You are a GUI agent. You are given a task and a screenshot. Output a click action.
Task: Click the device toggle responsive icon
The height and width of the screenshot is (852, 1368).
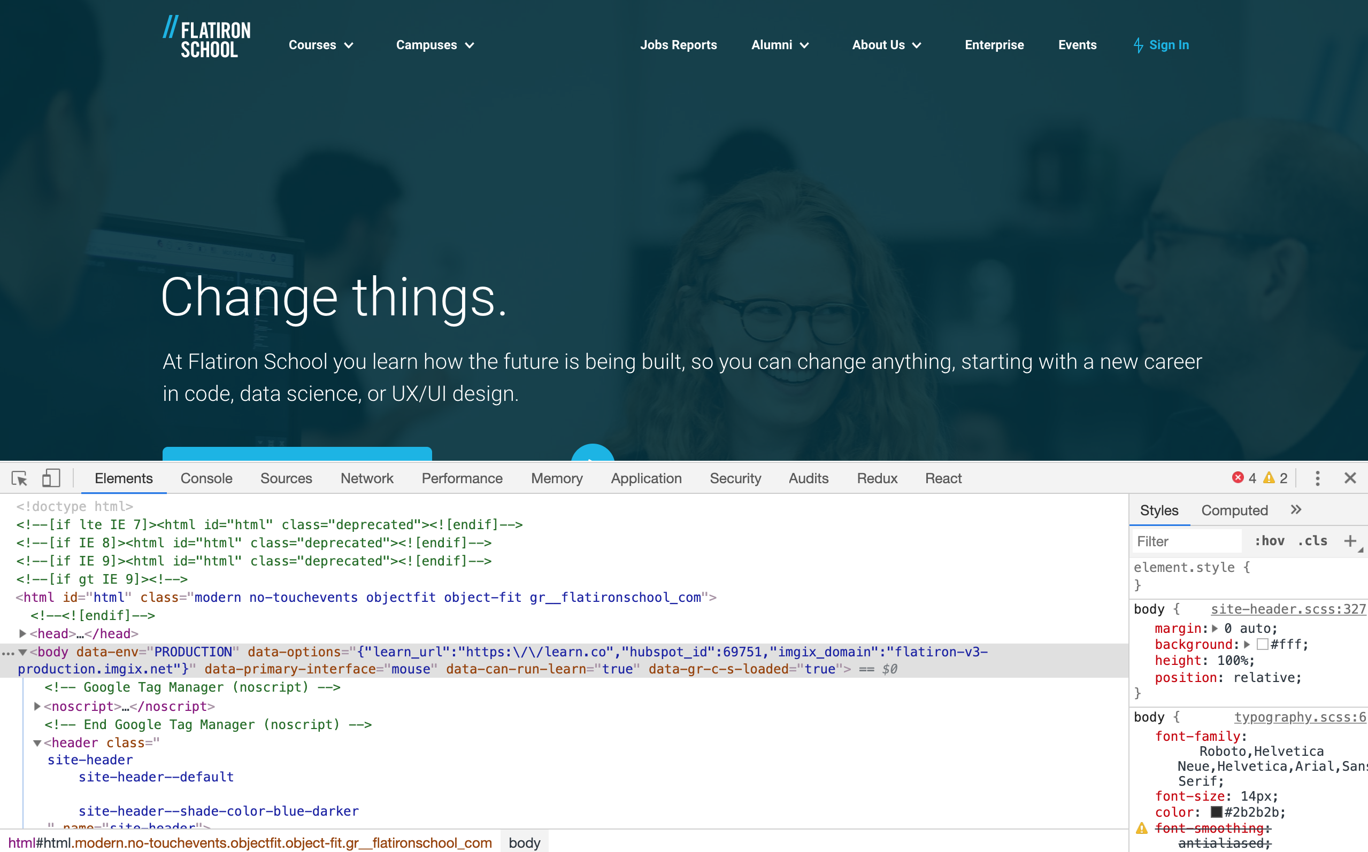coord(50,478)
